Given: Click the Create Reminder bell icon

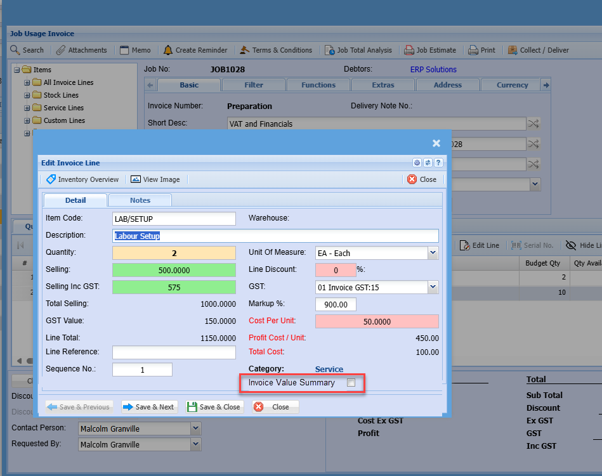Looking at the screenshot, I should (x=168, y=50).
